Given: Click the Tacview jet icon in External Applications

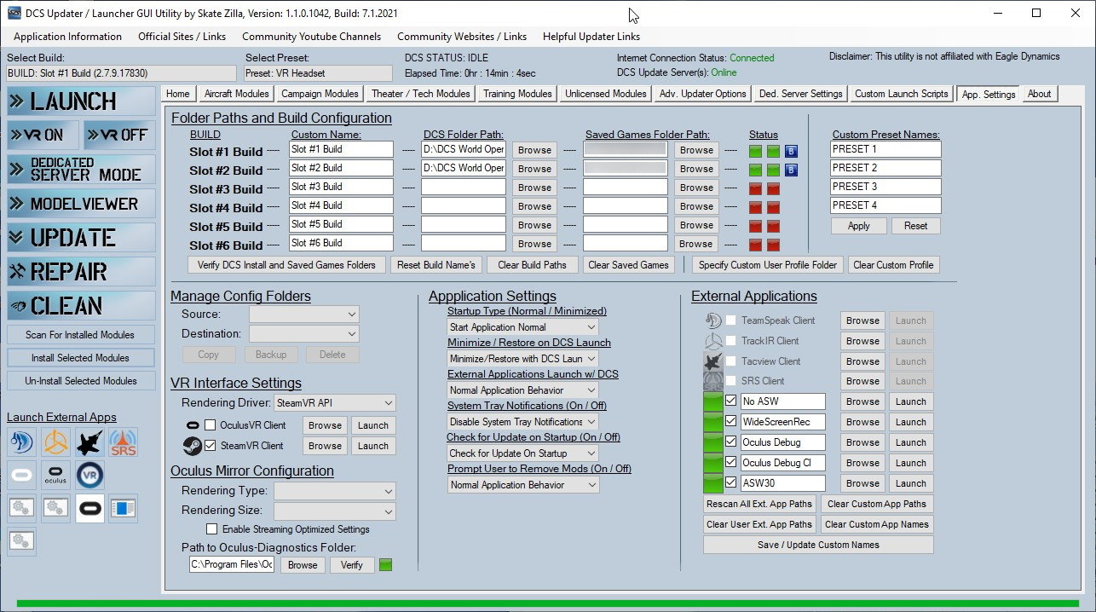Looking at the screenshot, I should 713,361.
